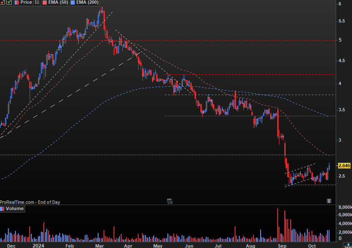This screenshot has height=248, width=352.
Task: Click the 3 price level on scale
Action: pyautogui.click(x=340, y=140)
